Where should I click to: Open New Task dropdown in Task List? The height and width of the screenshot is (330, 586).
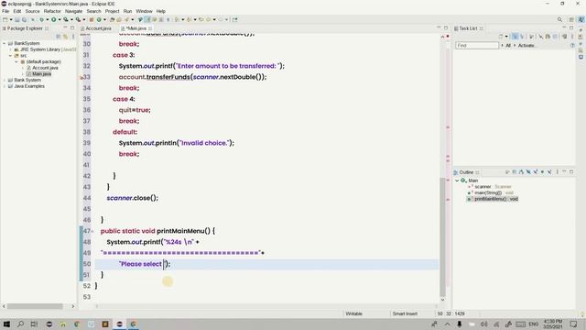(x=506, y=37)
